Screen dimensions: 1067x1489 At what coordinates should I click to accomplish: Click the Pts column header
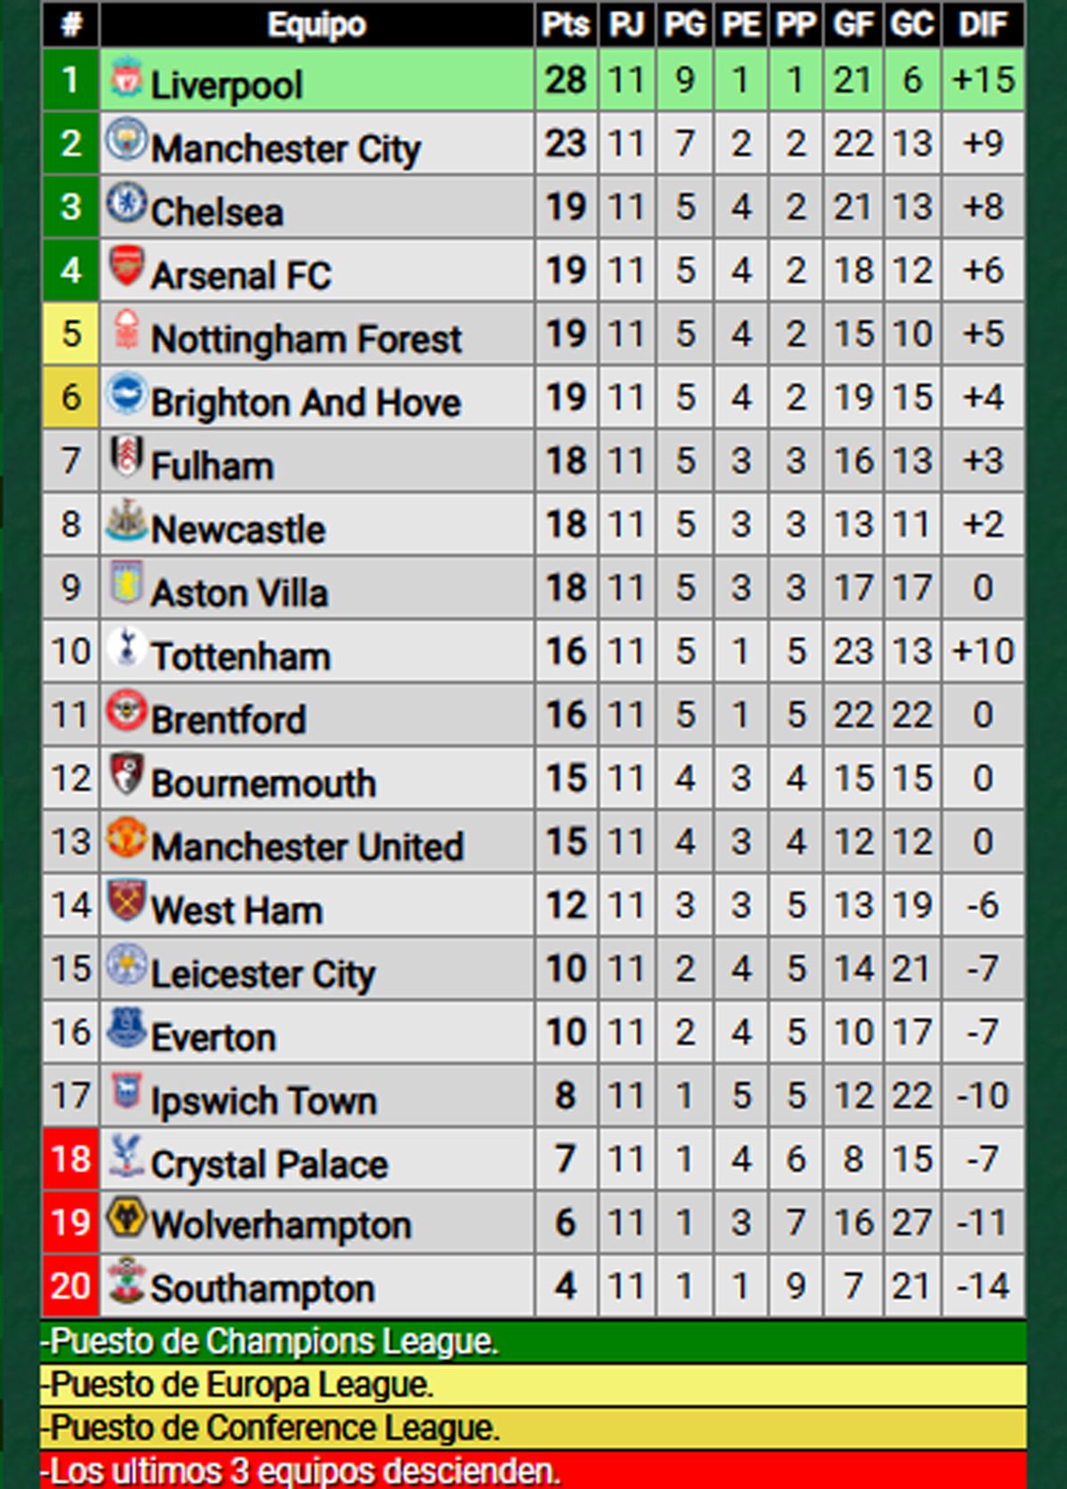[x=566, y=25]
